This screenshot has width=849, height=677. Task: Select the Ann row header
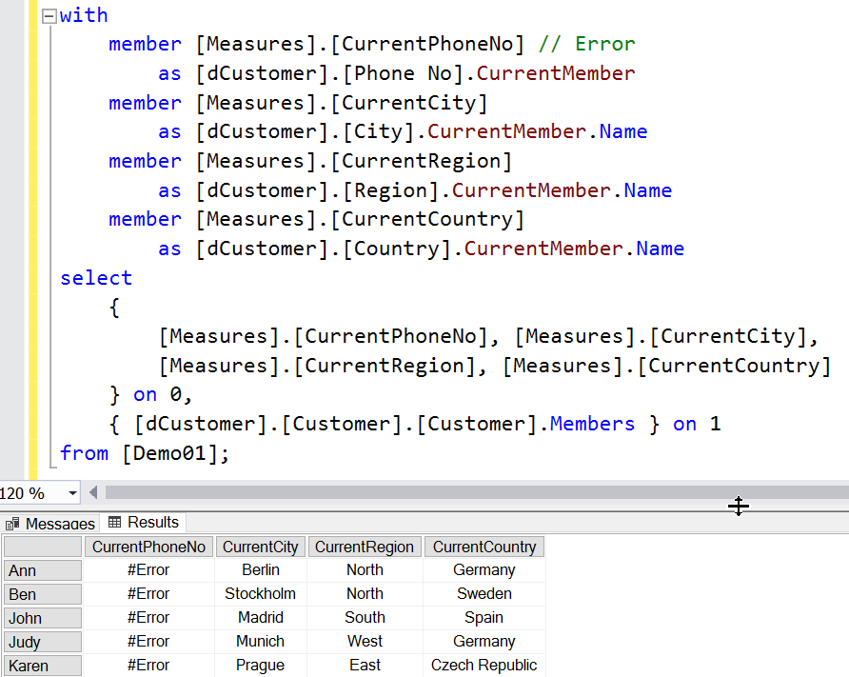42,570
